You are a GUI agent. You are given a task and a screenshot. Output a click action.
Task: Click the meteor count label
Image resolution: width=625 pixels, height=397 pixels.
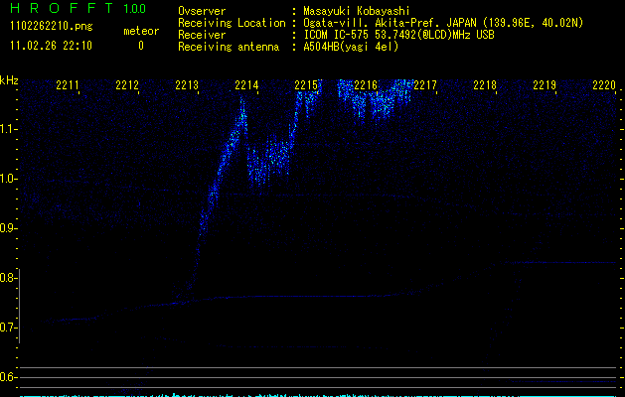pyautogui.click(x=141, y=31)
